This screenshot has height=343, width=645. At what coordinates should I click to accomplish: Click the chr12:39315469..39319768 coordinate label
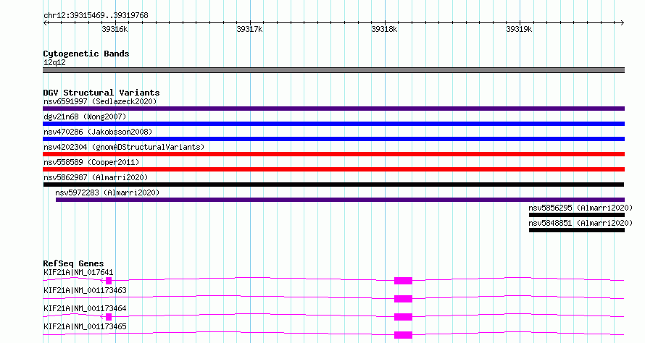96,16
